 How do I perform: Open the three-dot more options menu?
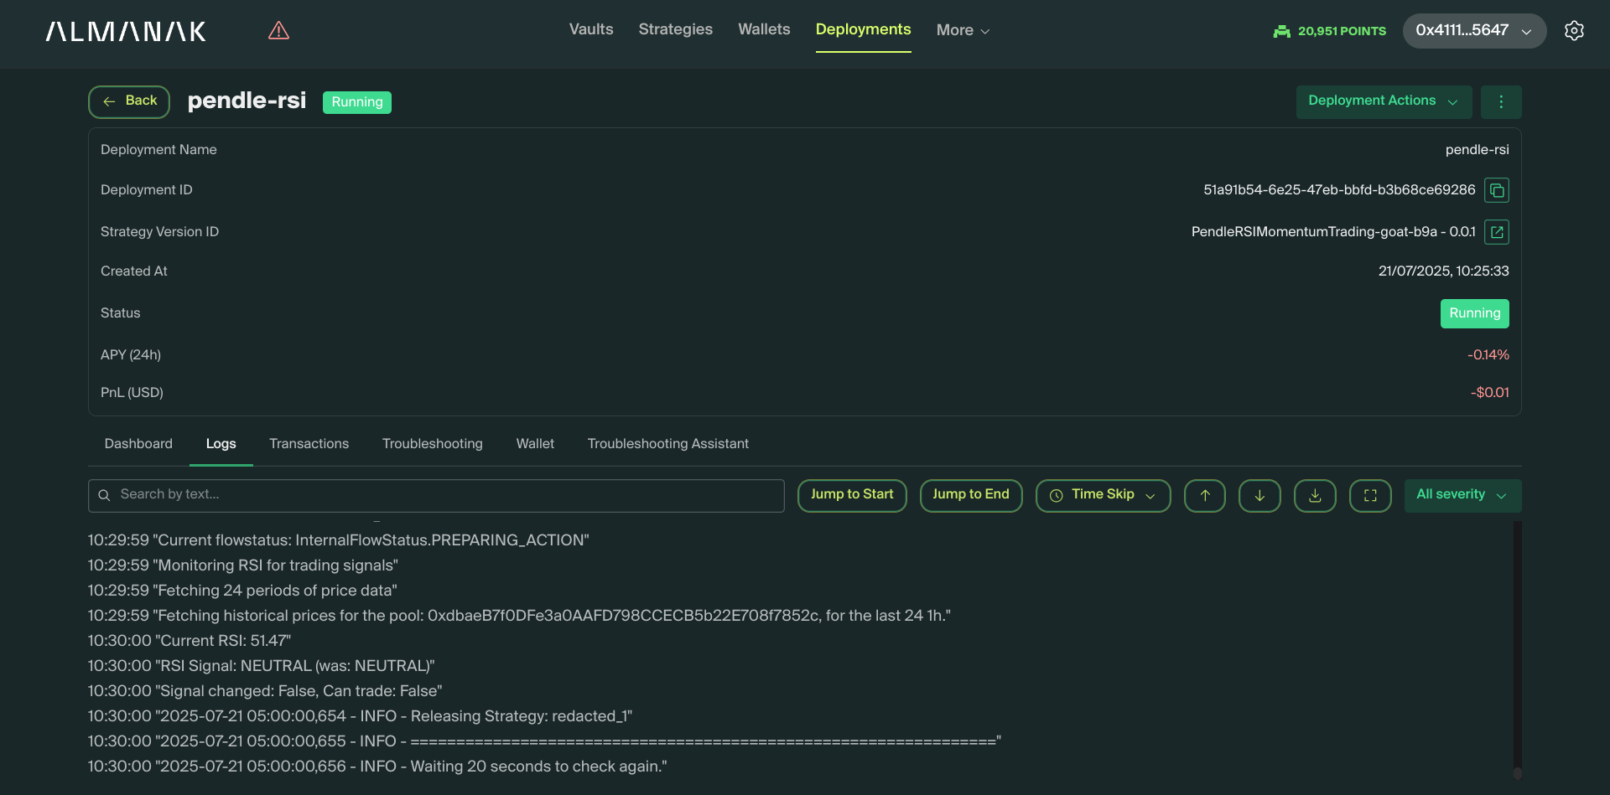[x=1501, y=102]
